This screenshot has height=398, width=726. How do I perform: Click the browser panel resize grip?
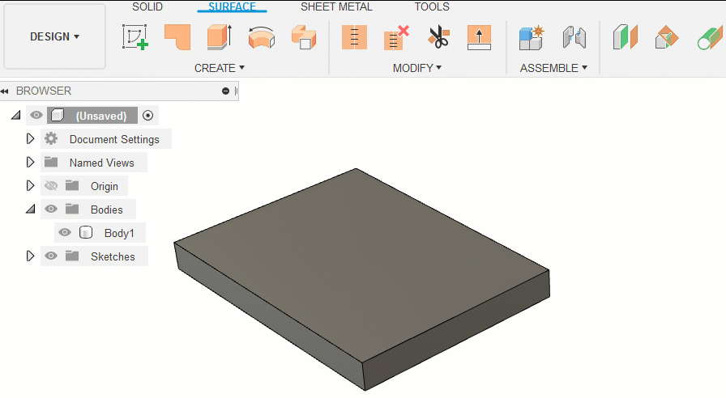click(236, 91)
